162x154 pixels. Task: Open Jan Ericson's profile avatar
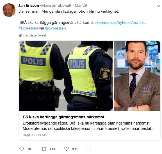(9, 10)
